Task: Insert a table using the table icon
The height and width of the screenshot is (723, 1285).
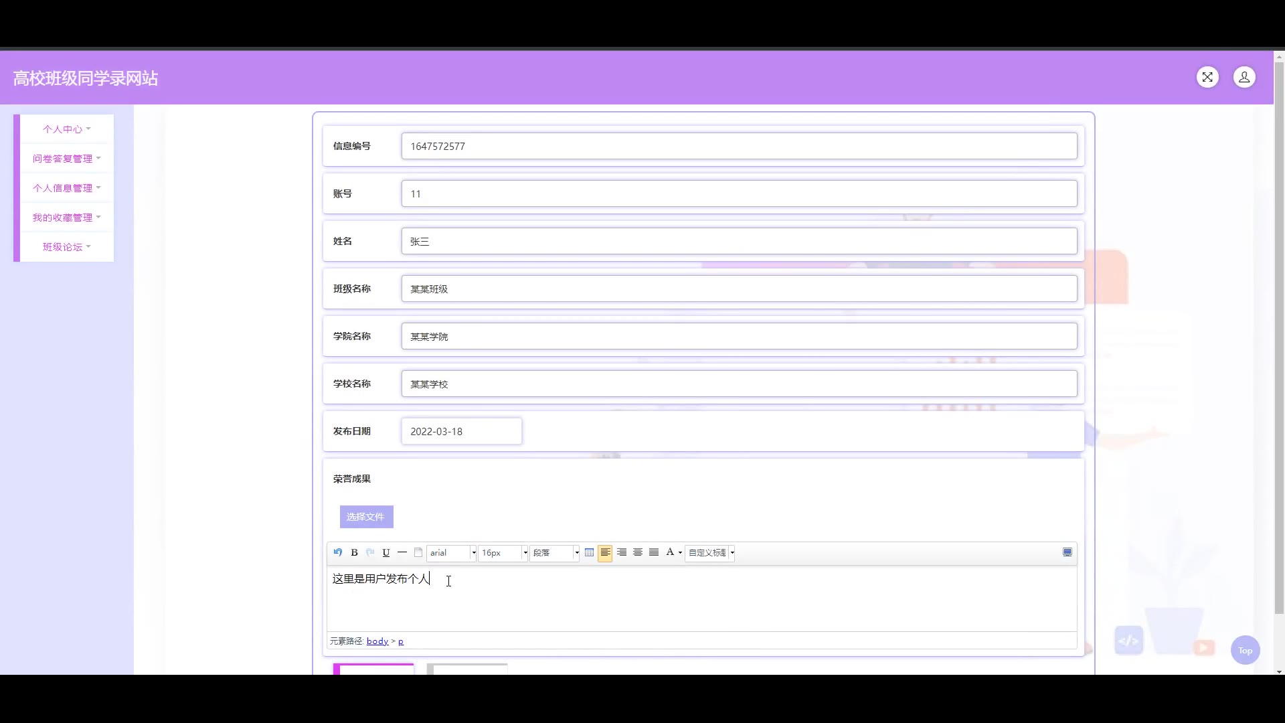Action: [589, 552]
